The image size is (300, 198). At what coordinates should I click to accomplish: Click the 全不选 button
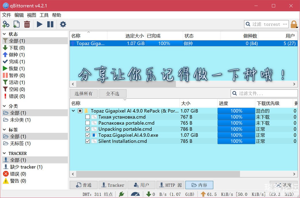coord(113,94)
